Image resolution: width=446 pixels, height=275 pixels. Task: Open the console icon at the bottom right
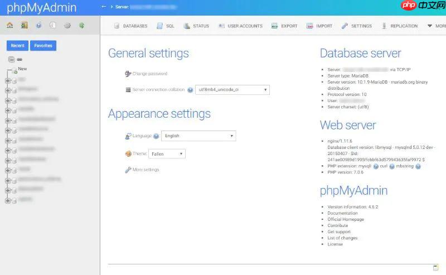click(x=436, y=268)
